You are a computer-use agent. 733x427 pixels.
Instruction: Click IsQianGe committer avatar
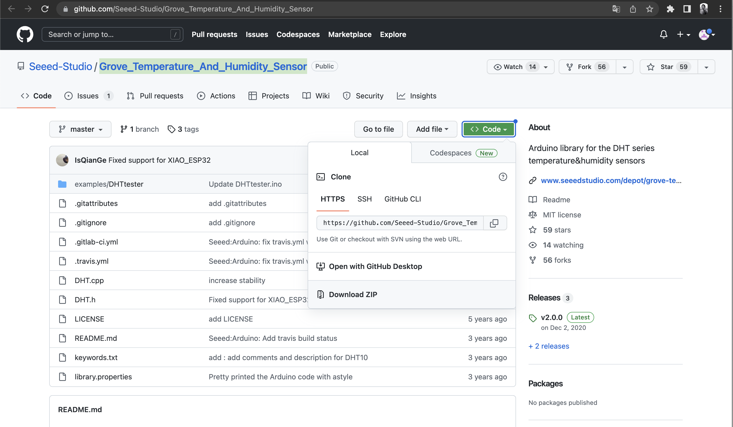click(62, 160)
